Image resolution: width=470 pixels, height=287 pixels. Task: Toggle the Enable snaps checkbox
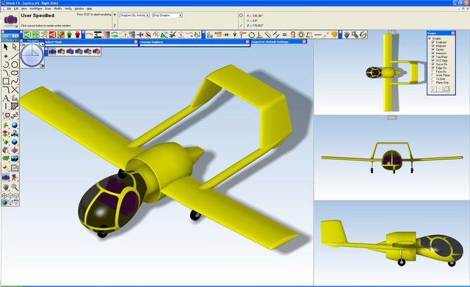[430, 39]
